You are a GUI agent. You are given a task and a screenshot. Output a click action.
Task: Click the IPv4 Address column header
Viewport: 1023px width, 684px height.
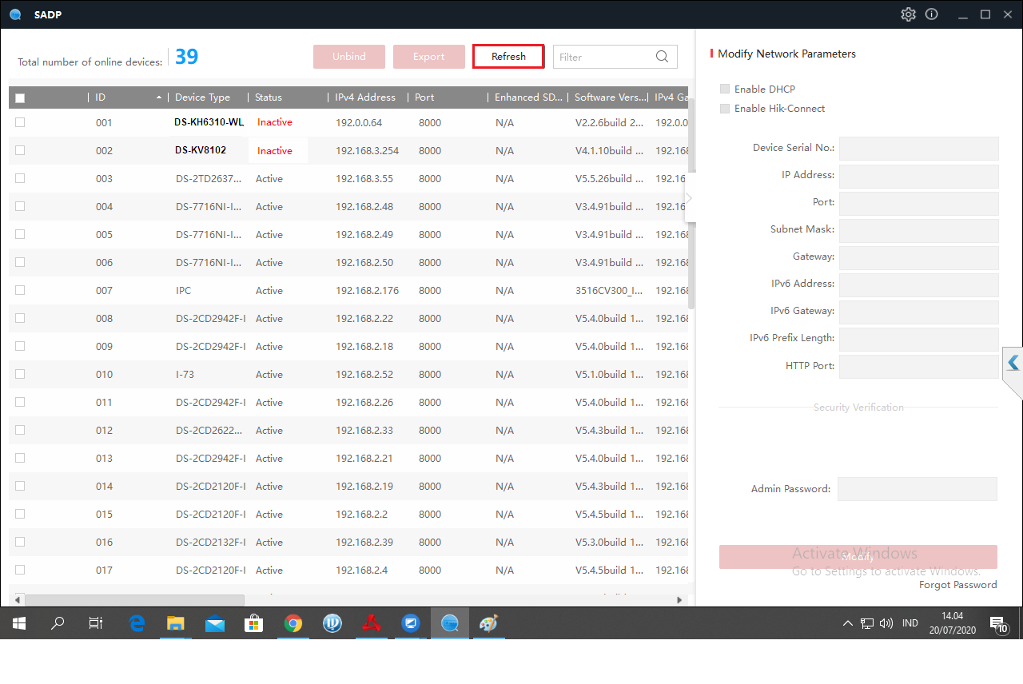pyautogui.click(x=365, y=97)
